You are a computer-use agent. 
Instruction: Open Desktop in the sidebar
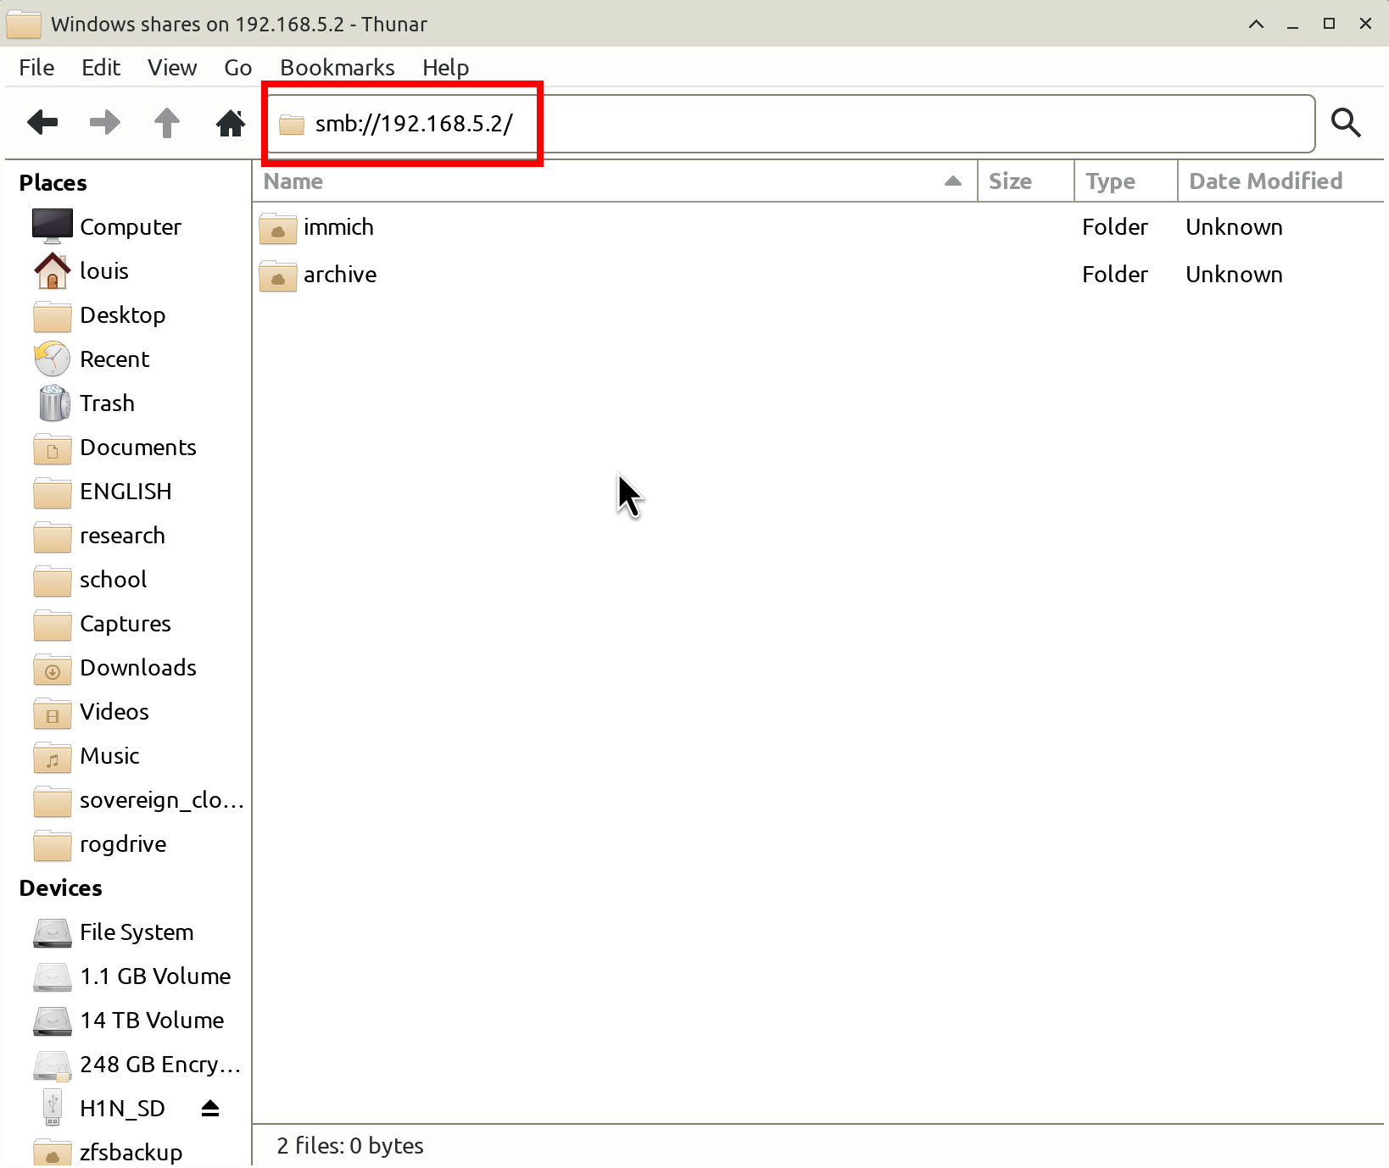pos(127,315)
